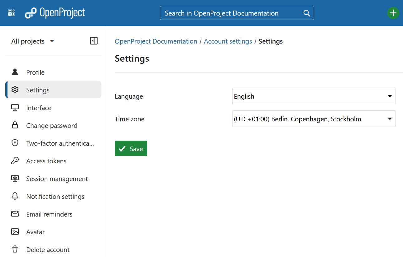The height and width of the screenshot is (257, 403).
Task: Follow the Account settings breadcrumb link
Action: click(x=228, y=41)
